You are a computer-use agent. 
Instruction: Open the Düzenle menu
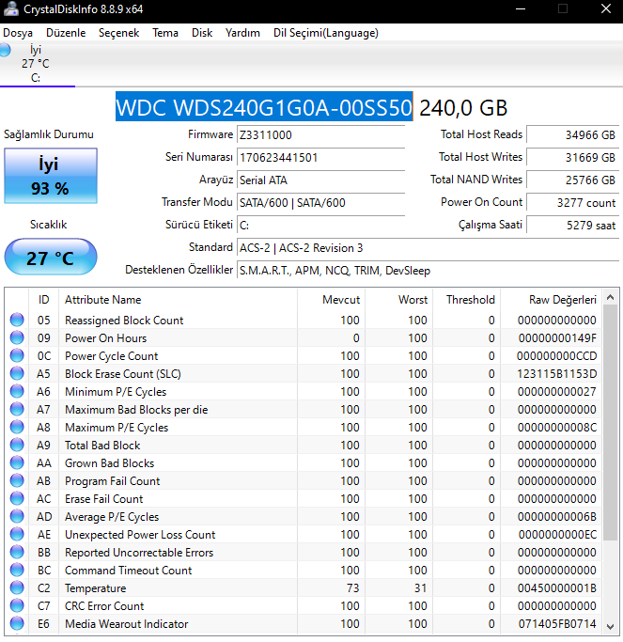click(66, 33)
